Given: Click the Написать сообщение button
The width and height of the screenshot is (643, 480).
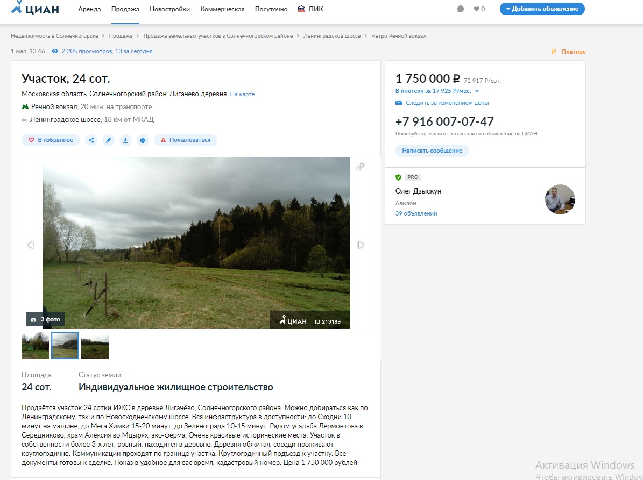Looking at the screenshot, I should click(x=432, y=151).
